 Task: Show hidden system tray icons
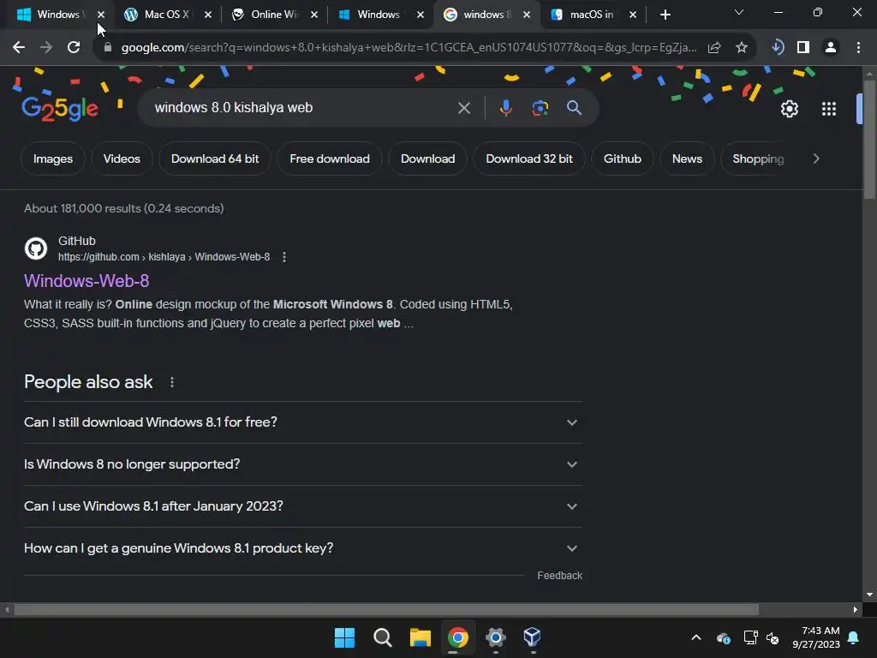[696, 637]
